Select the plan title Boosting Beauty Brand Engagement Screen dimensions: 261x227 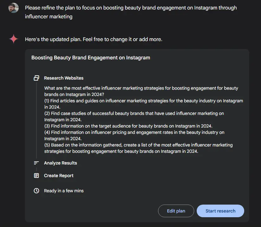point(91,58)
